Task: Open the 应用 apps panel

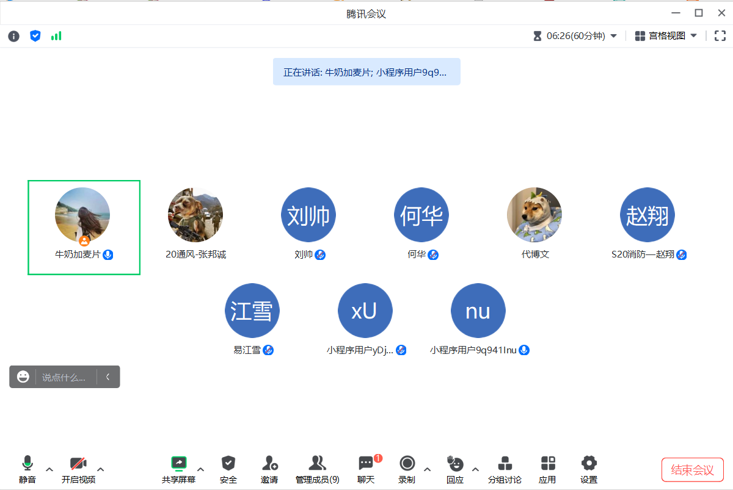Action: pos(548,469)
